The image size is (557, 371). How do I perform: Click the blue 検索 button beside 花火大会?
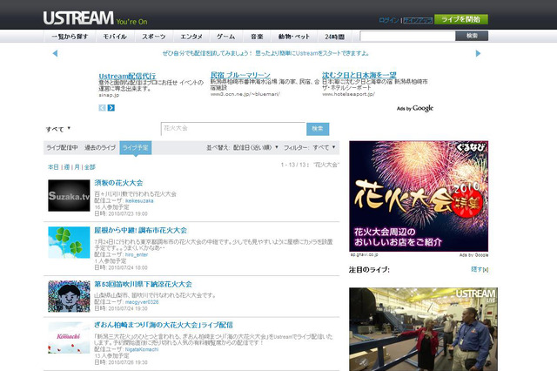(318, 129)
